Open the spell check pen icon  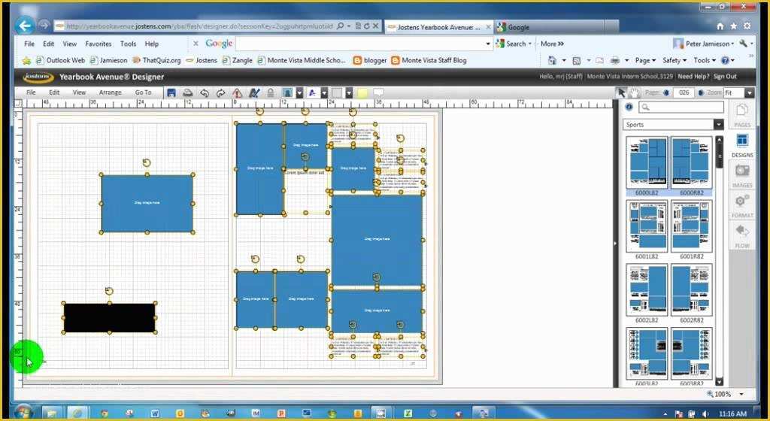[x=254, y=92]
